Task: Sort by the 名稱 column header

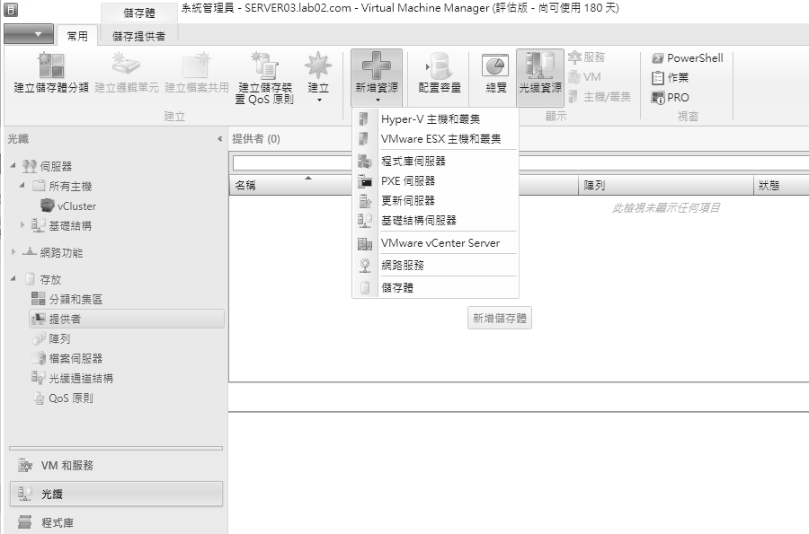Action: coord(291,186)
